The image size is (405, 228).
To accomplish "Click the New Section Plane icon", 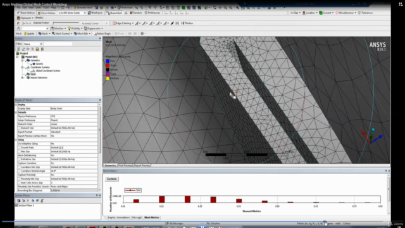I will click(18, 201).
